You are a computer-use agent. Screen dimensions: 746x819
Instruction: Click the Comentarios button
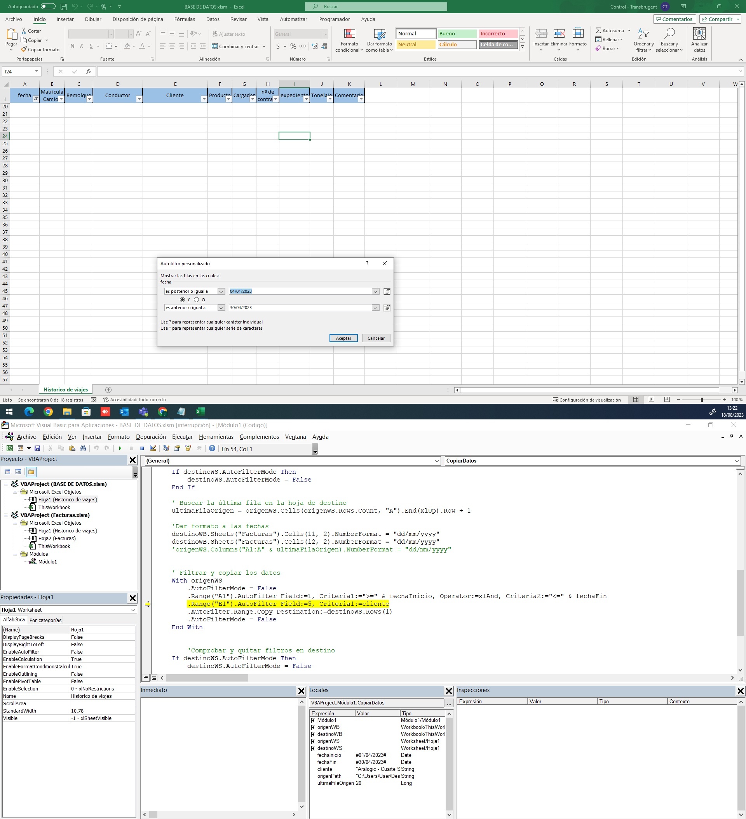tap(674, 19)
